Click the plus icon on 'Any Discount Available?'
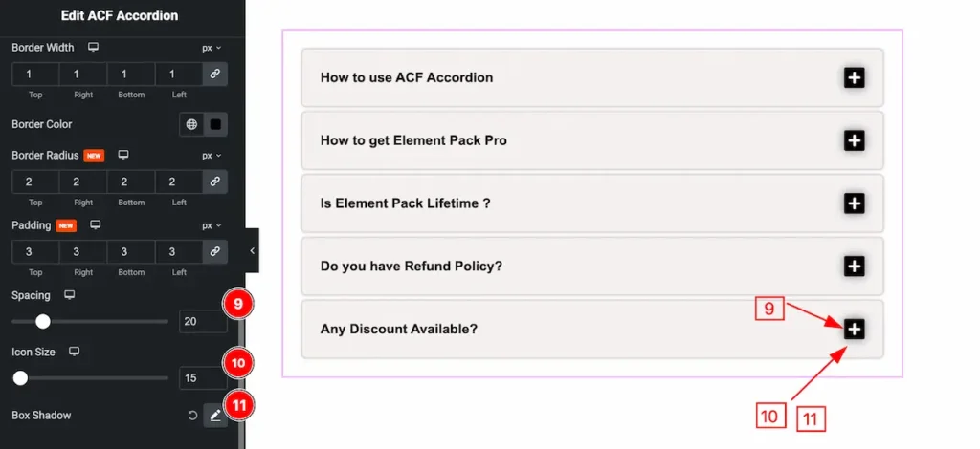Image resolution: width=980 pixels, height=449 pixels. 854,330
